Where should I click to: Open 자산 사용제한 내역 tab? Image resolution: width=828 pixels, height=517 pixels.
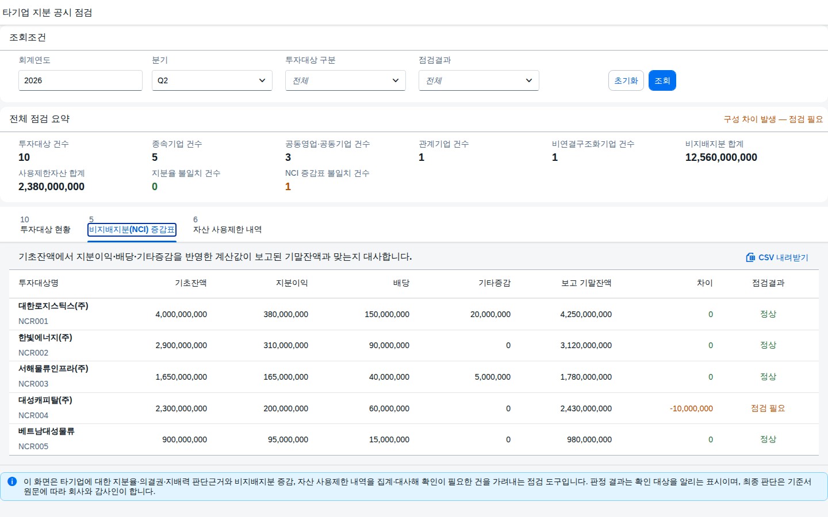pyautogui.click(x=227, y=225)
